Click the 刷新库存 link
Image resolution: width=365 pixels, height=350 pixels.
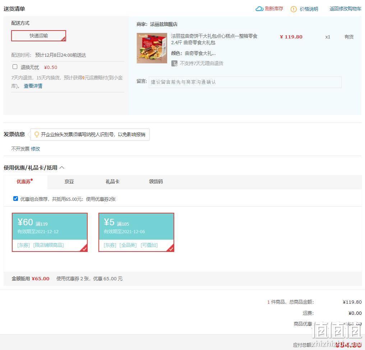point(274,9)
